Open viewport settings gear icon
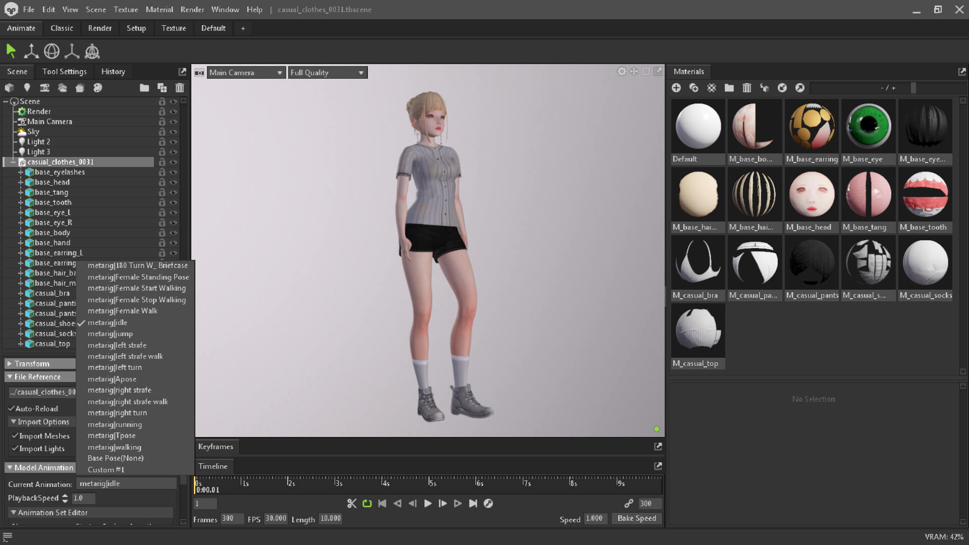969x545 pixels. coord(622,72)
